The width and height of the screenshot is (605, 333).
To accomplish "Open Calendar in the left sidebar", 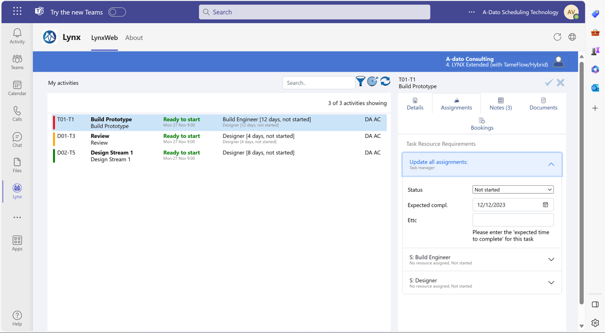I will (x=17, y=88).
